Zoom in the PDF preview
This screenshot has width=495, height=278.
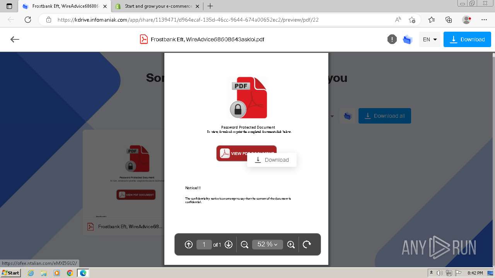291,244
